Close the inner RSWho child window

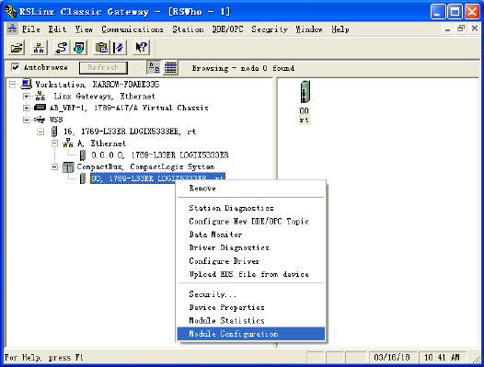475,29
